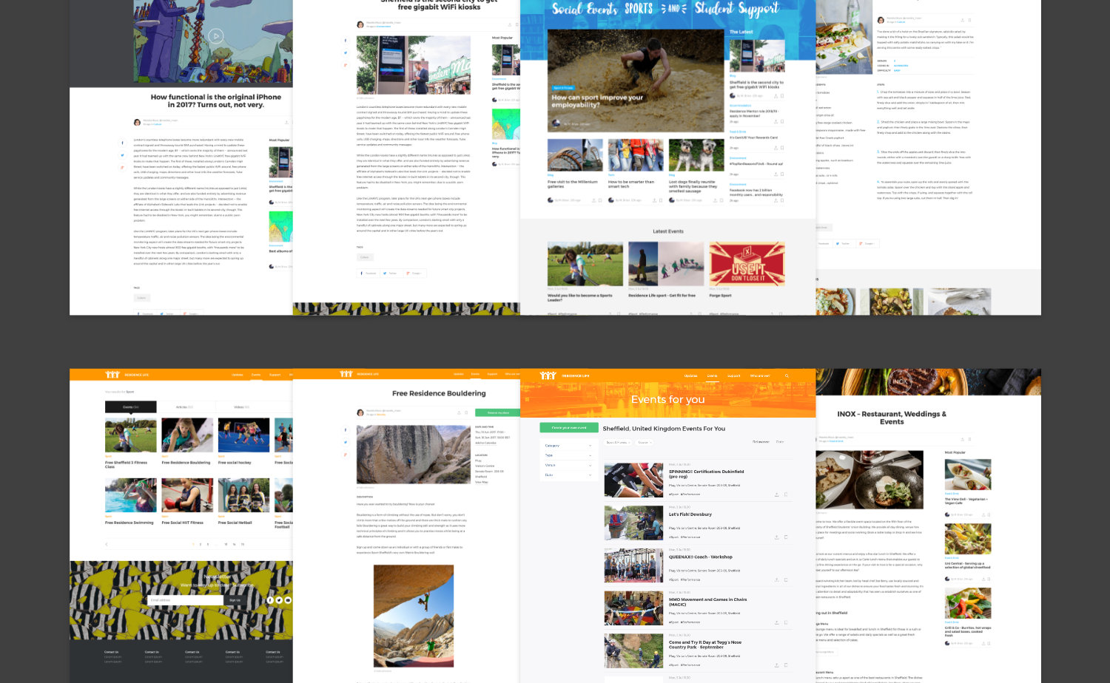Sort events by Date option beside Relevance
Viewport: 1110px width, 683px height.
pyautogui.click(x=779, y=442)
